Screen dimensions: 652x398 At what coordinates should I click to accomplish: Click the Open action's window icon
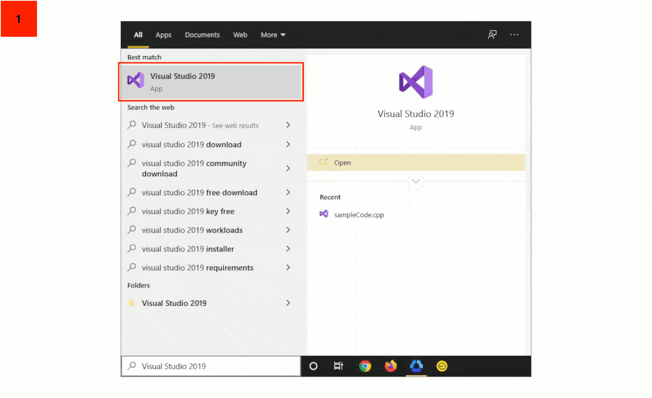coord(324,162)
